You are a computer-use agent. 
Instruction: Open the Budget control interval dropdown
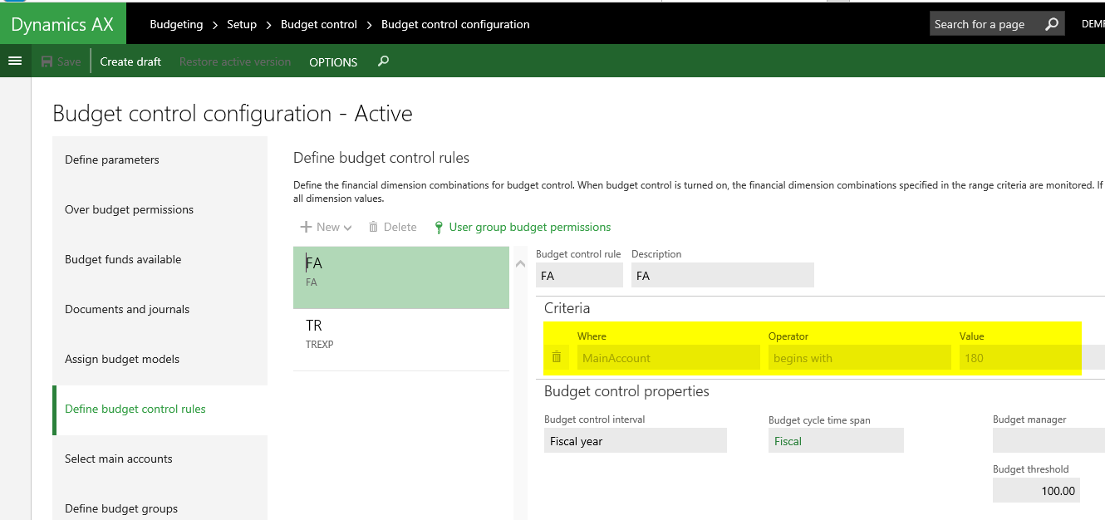(636, 441)
